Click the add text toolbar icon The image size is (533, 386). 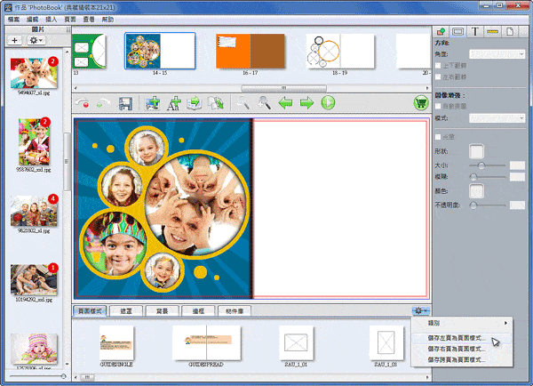(175, 104)
